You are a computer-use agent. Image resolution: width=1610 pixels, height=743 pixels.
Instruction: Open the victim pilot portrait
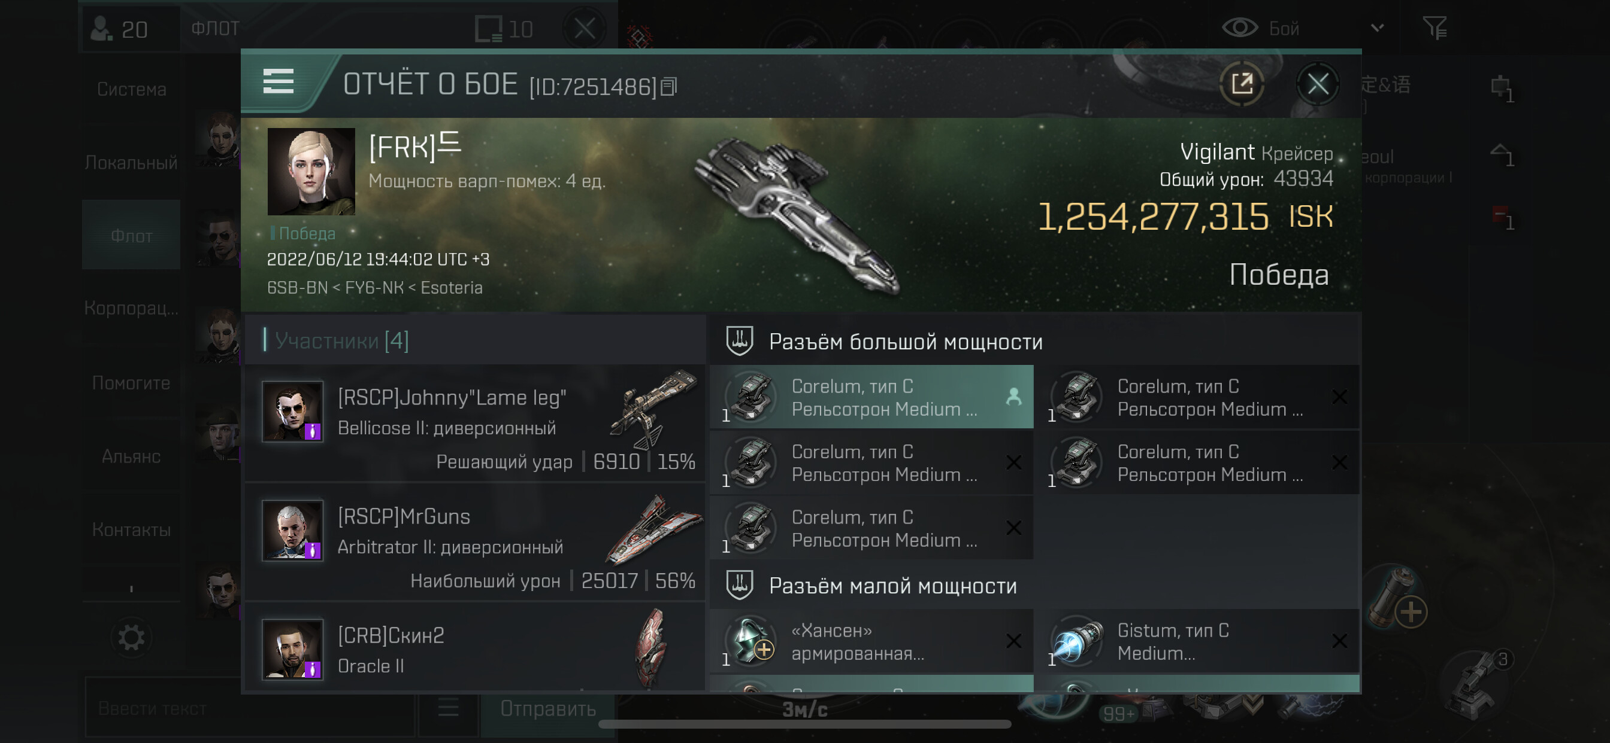coord(311,172)
